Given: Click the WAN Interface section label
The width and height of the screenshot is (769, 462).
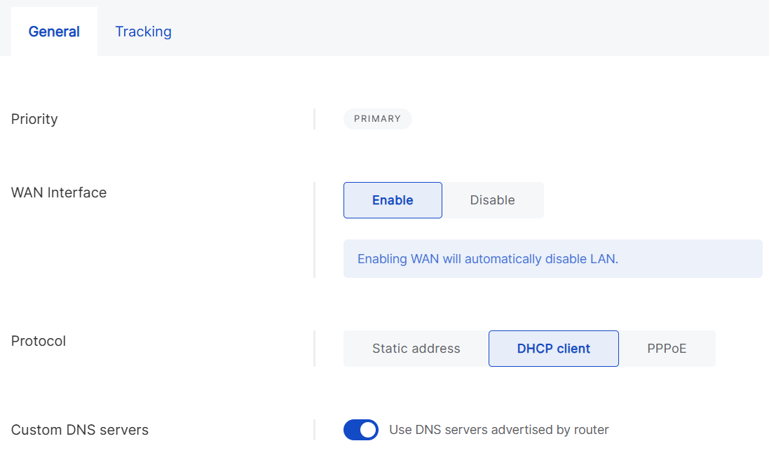Looking at the screenshot, I should coord(58,192).
